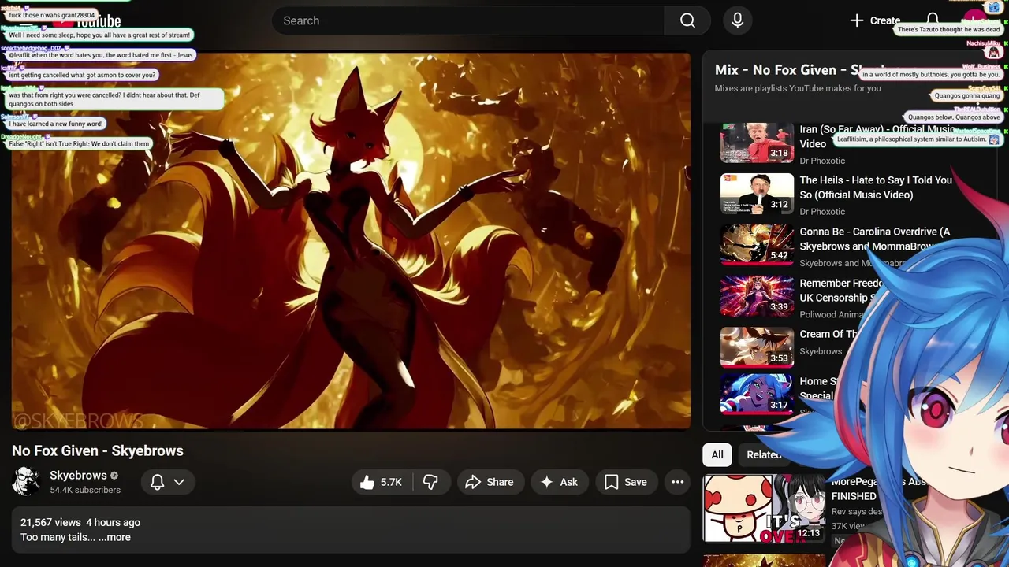Open the Ask AI button
Image resolution: width=1009 pixels, height=567 pixels.
click(x=559, y=482)
